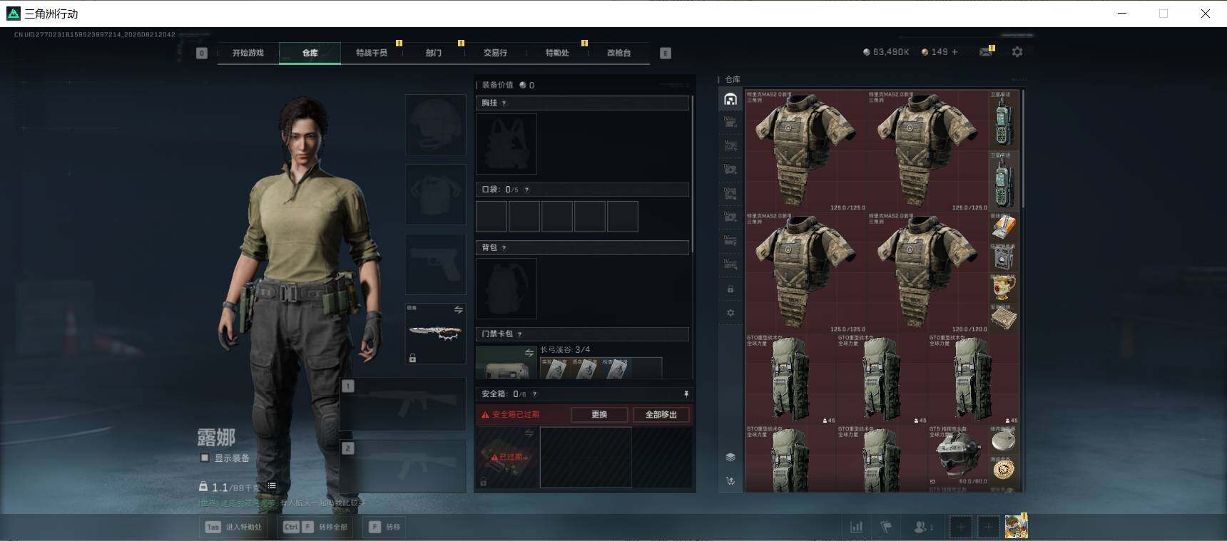Click the 安全箱 help question mark
The image size is (1227, 541).
[x=535, y=394]
